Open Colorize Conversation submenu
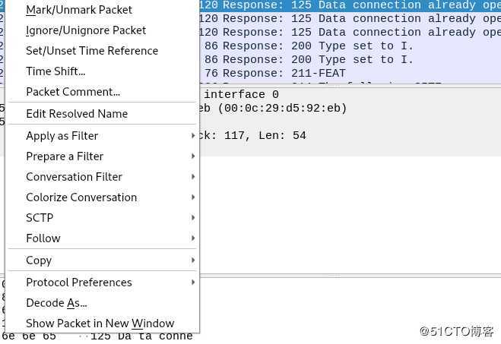 pyautogui.click(x=81, y=197)
